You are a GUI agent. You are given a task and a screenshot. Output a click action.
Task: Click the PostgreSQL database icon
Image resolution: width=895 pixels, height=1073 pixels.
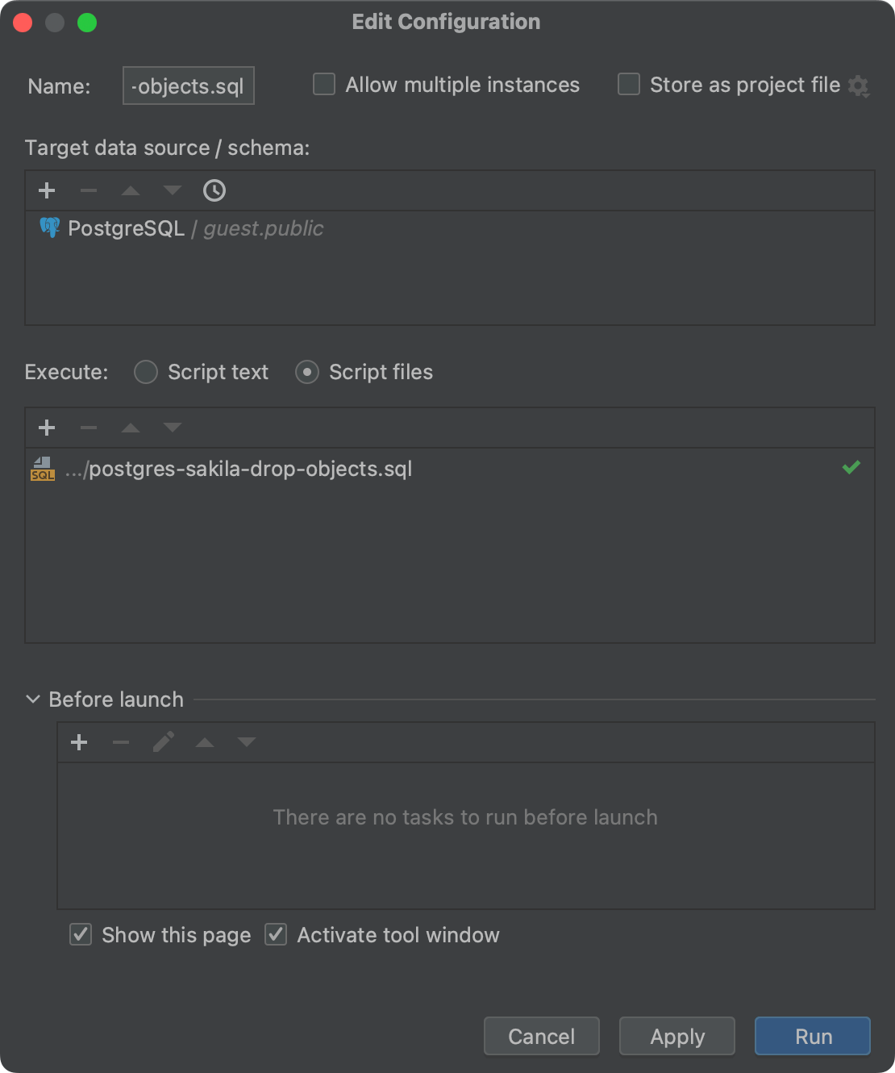48,228
